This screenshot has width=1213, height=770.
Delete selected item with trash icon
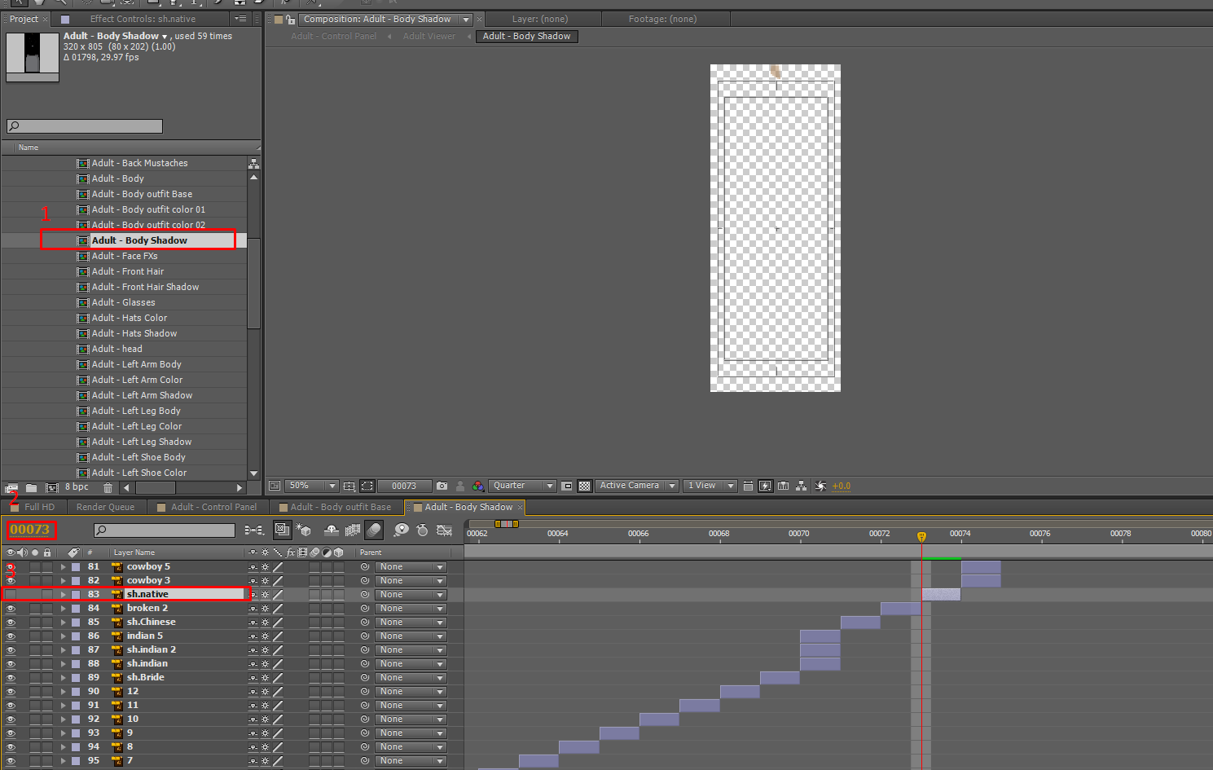coord(108,487)
